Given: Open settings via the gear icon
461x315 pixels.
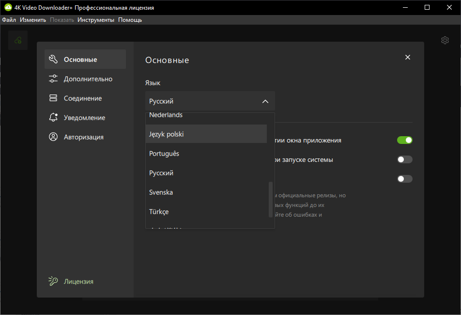Looking at the screenshot, I should click(x=445, y=40).
